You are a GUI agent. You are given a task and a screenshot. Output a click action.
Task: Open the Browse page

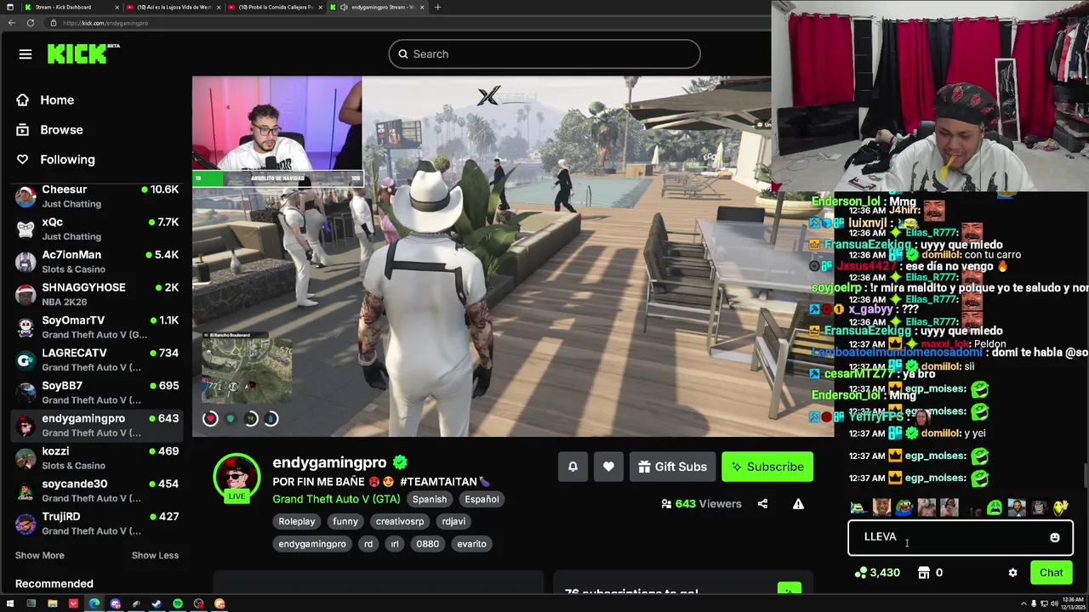point(61,130)
